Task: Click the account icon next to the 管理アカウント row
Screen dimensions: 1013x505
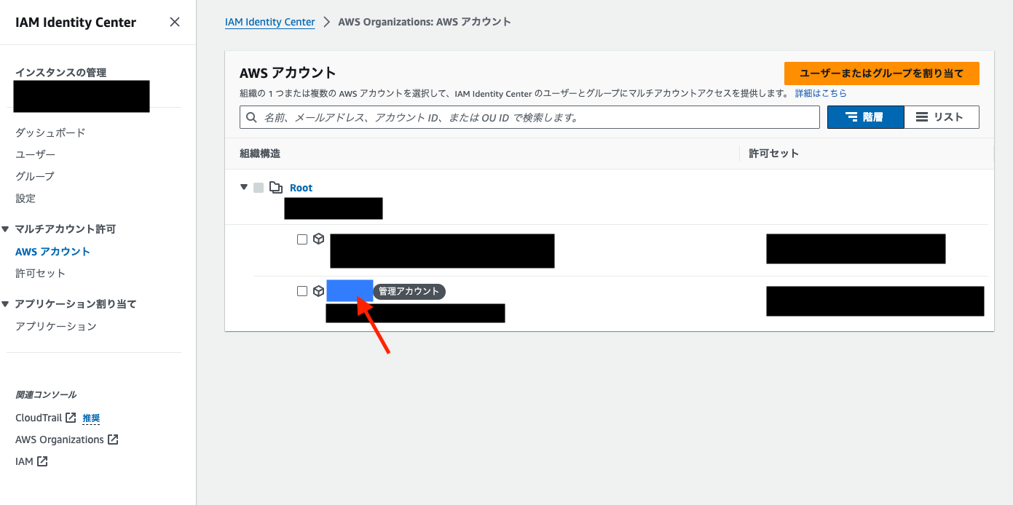Action: pyautogui.click(x=318, y=290)
